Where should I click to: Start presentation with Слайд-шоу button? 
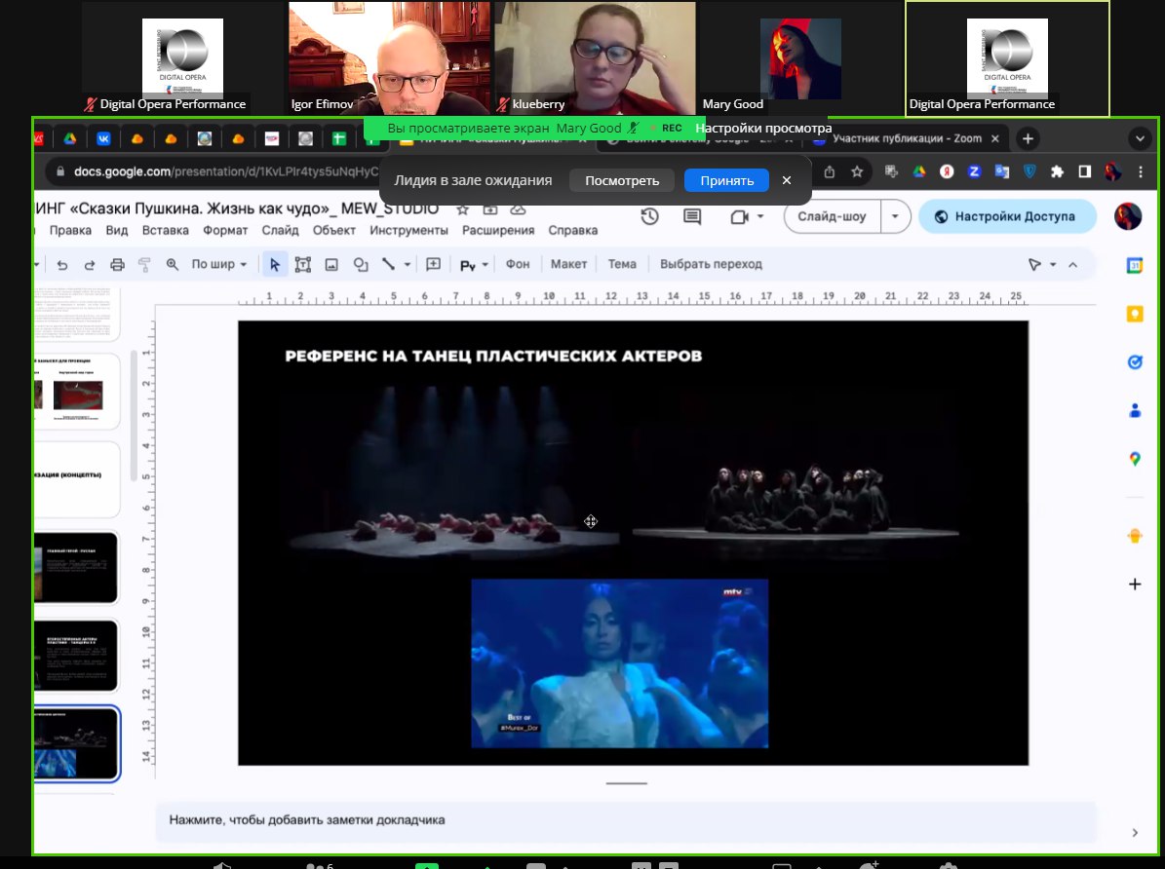(833, 217)
